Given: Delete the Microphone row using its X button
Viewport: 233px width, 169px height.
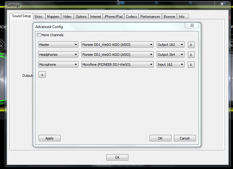Looking at the screenshot, I should 191,65.
